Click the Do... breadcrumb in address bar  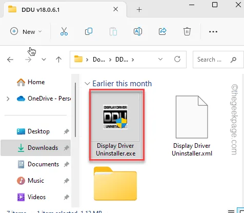[x=99, y=60]
